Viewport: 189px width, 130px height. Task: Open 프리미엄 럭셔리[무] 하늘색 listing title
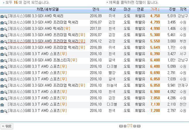pos(47,86)
